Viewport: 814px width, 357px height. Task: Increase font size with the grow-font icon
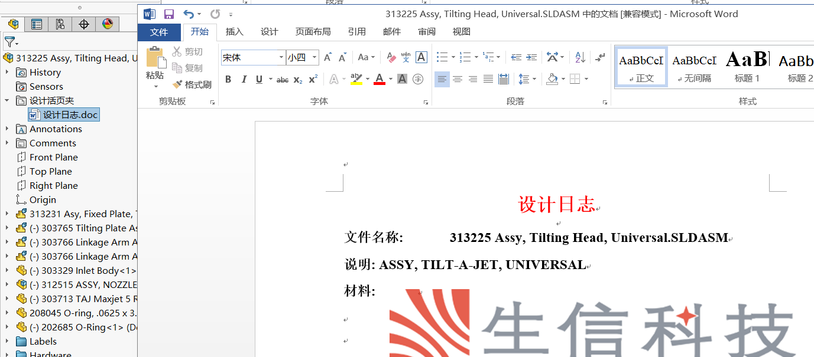click(328, 57)
